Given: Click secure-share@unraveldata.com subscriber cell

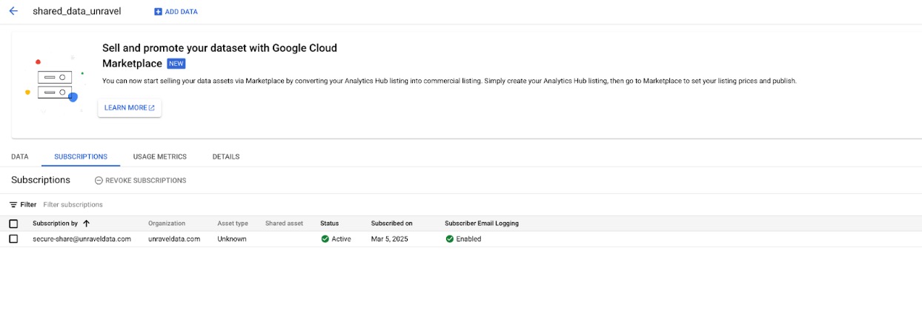Looking at the screenshot, I should click(x=82, y=239).
